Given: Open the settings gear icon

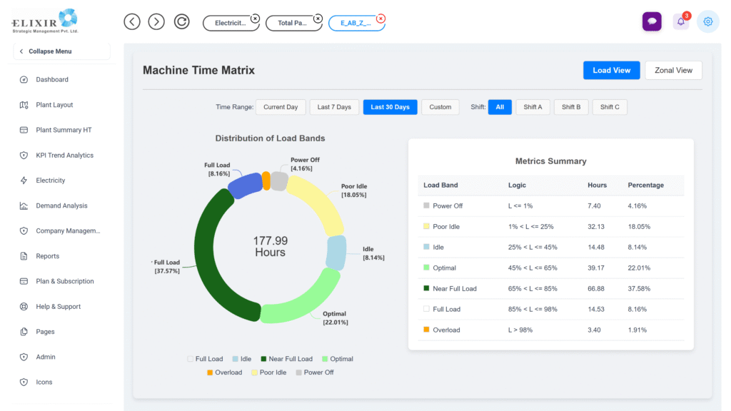Looking at the screenshot, I should (x=708, y=21).
